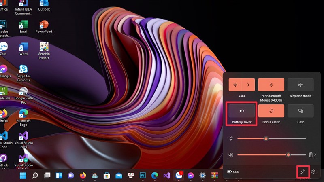Viewport: 324px width, 182px height.
Task: Select the Zalo desktop shortcut
Action: tap(4, 49)
